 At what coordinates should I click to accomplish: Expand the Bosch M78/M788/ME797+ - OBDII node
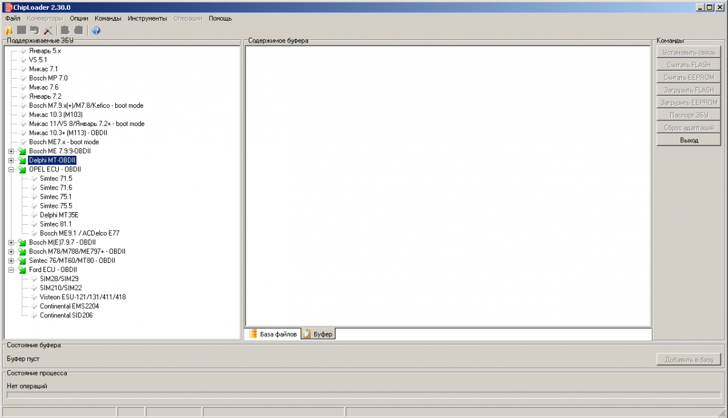(x=12, y=251)
